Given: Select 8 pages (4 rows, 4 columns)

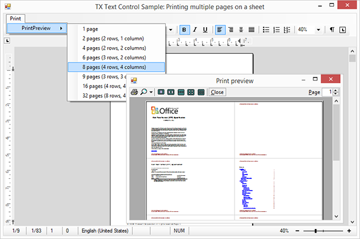Looking at the screenshot, I should pos(117,67).
